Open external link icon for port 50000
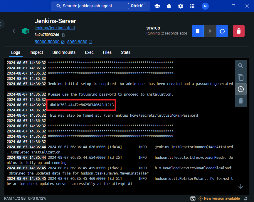 point(63,42)
